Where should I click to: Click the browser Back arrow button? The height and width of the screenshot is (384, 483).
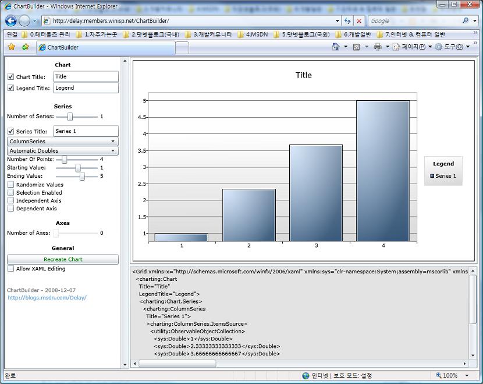(x=11, y=21)
